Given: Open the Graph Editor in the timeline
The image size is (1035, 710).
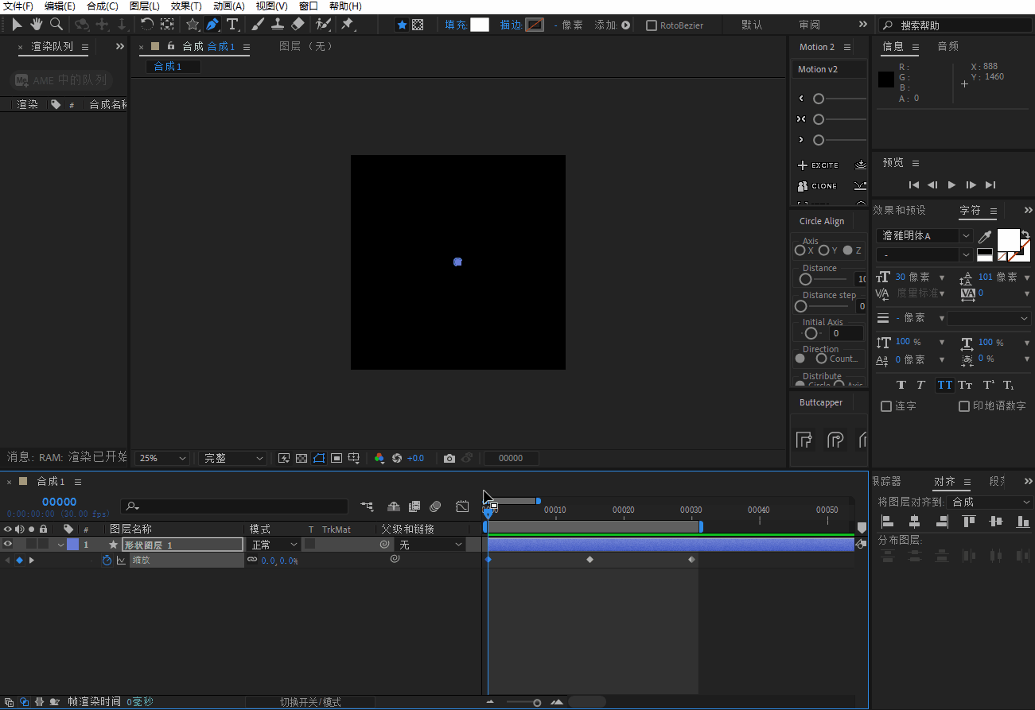Looking at the screenshot, I should pyautogui.click(x=462, y=506).
